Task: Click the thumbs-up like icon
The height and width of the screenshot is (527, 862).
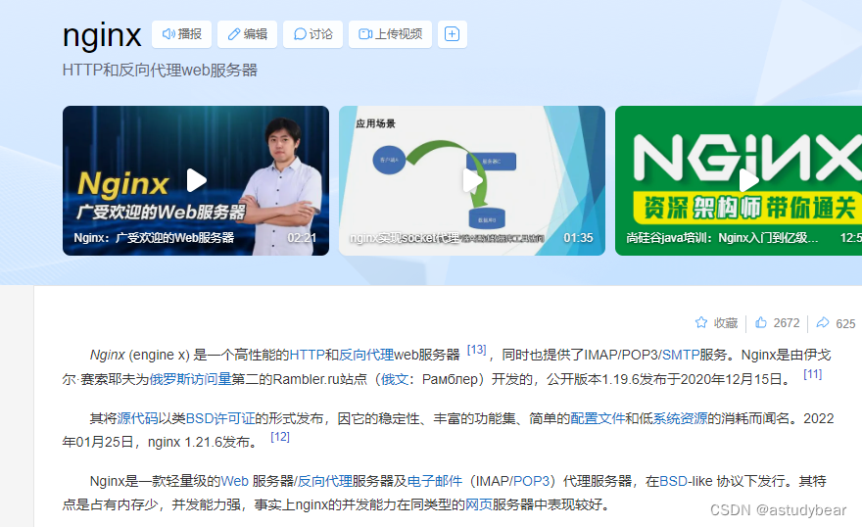Action: pyautogui.click(x=761, y=322)
